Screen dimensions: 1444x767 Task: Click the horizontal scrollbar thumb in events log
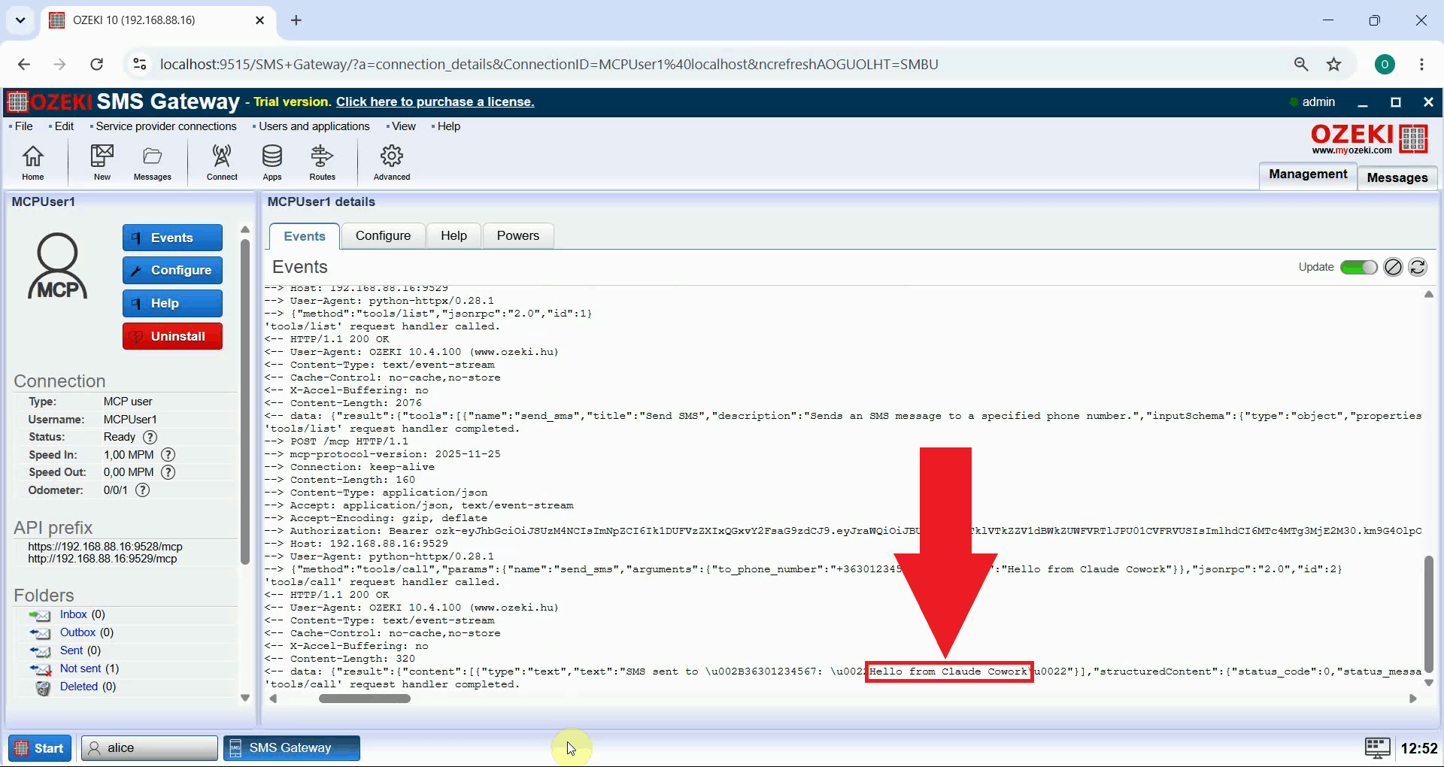[x=364, y=699]
